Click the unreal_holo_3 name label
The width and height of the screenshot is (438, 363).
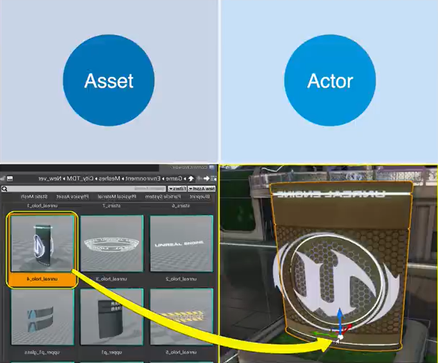111,279
